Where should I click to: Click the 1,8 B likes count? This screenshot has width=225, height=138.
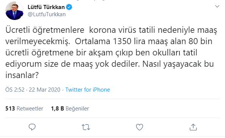pyautogui.click(x=57, y=109)
